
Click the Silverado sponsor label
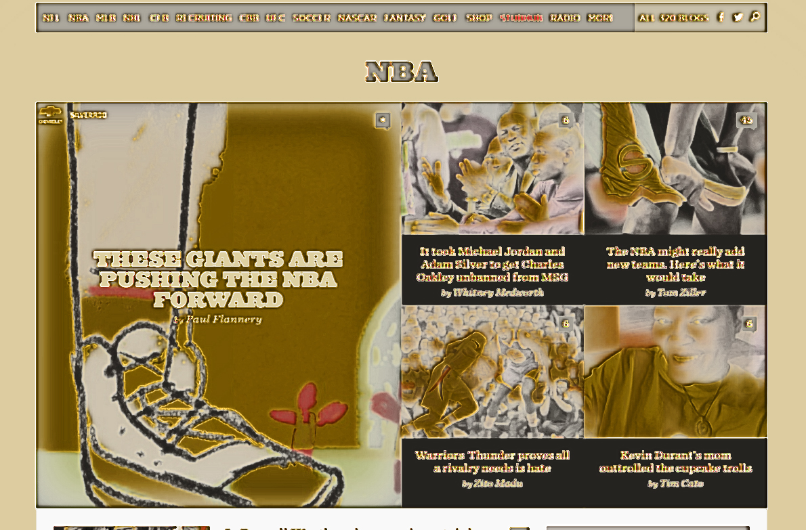click(x=89, y=115)
